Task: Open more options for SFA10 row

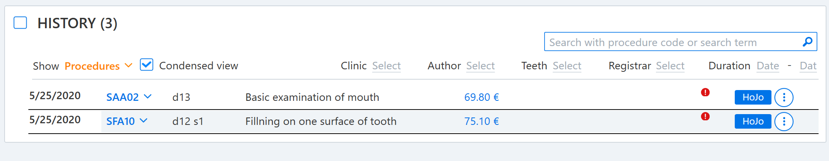Action: coord(784,122)
